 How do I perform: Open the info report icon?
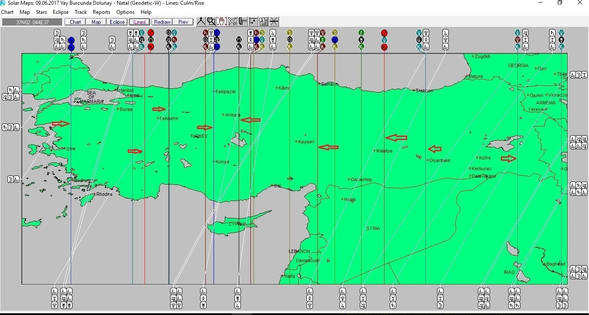[263, 22]
